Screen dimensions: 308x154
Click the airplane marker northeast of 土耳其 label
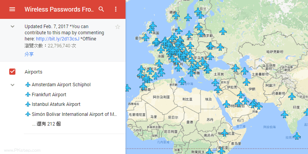click(235, 68)
